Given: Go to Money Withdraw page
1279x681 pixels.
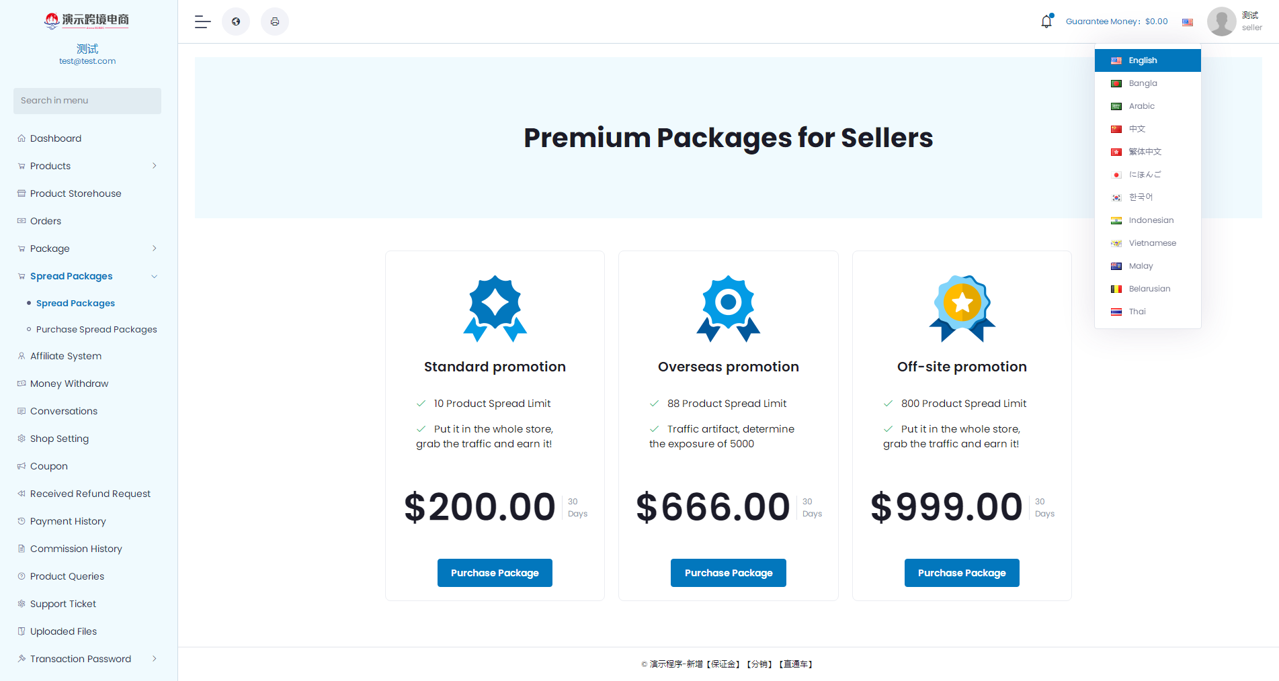Looking at the screenshot, I should (69, 383).
